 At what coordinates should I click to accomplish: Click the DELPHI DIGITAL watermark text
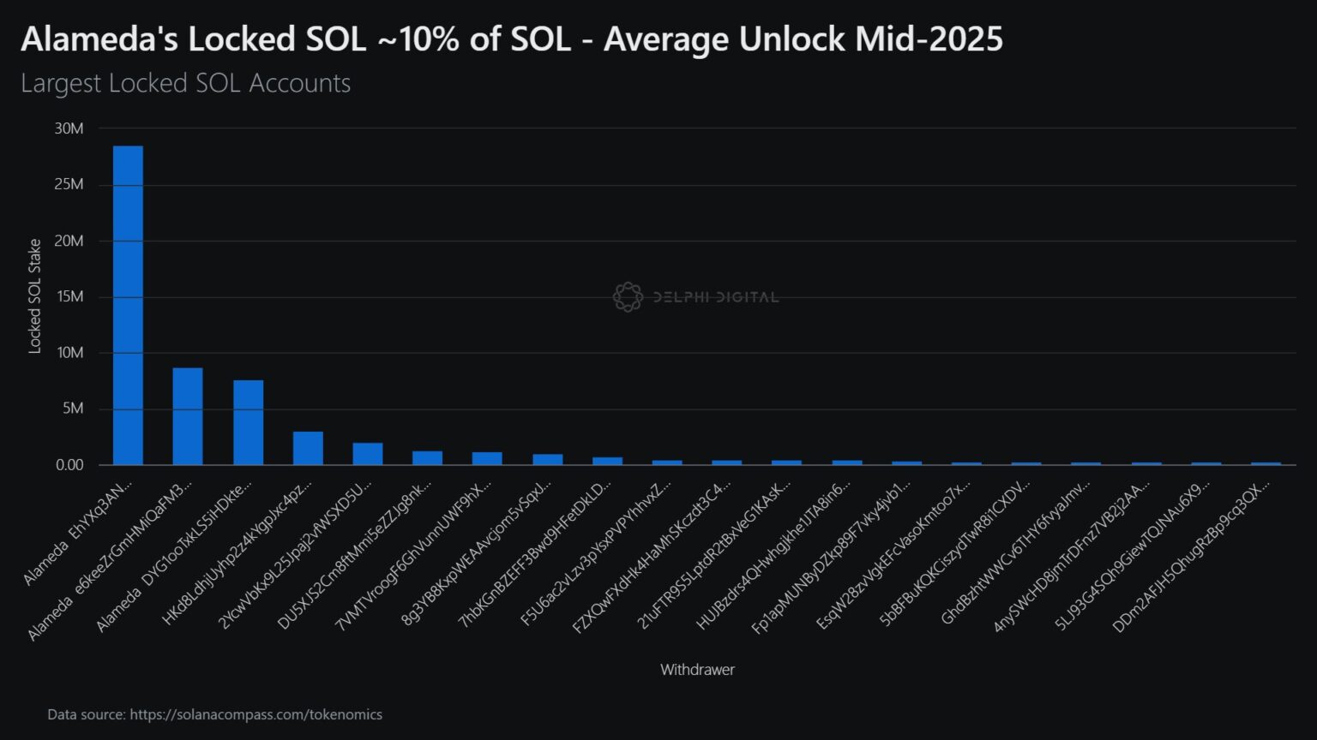click(716, 297)
